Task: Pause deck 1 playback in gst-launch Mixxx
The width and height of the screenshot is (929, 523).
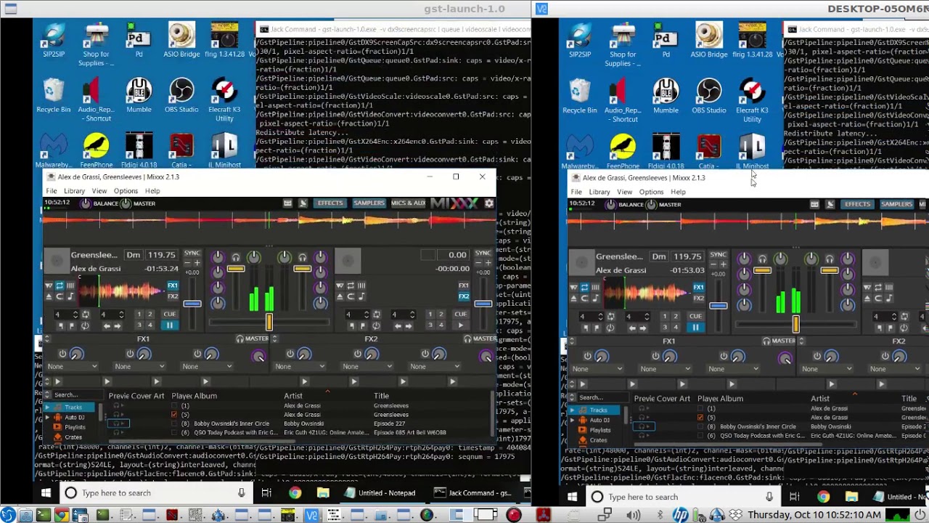Action: point(169,325)
